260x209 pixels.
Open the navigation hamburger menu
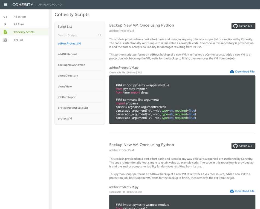click(5, 4)
